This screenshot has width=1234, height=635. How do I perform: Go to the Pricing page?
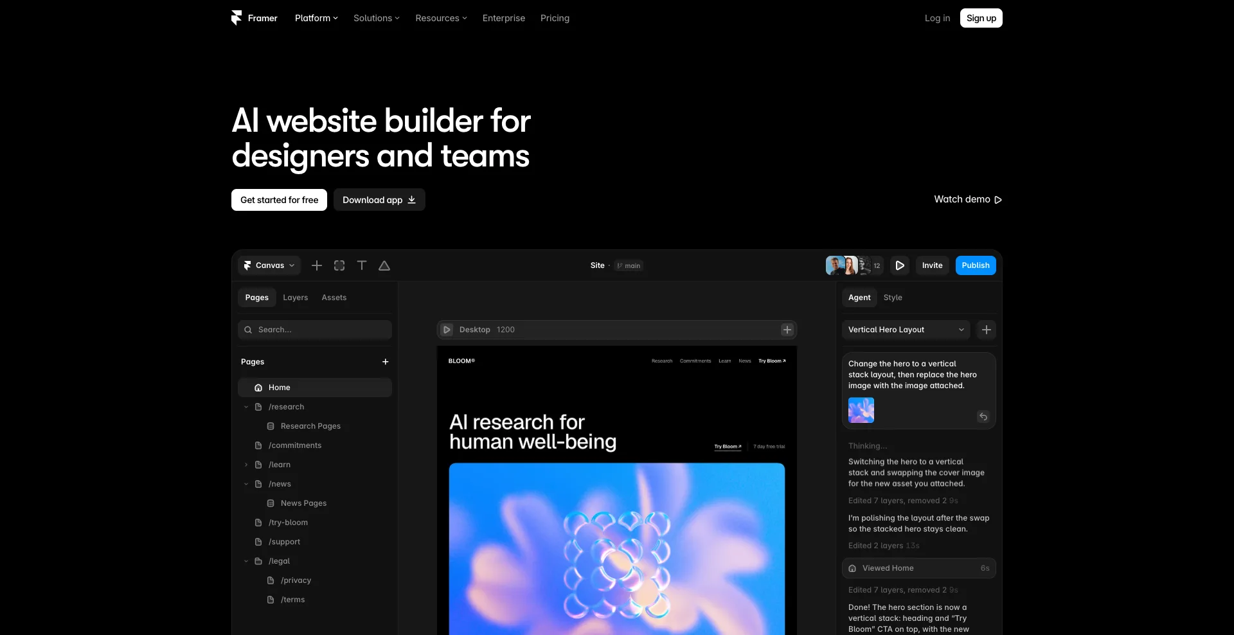[x=555, y=18]
